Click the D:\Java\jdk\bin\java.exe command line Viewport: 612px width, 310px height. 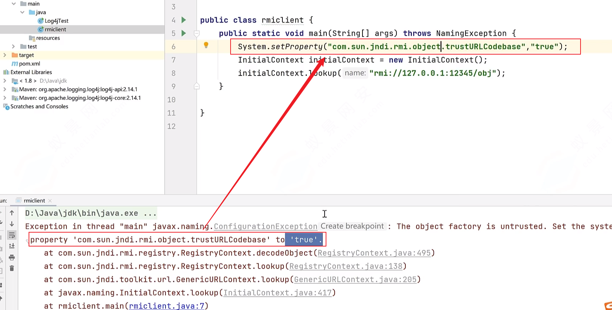91,213
